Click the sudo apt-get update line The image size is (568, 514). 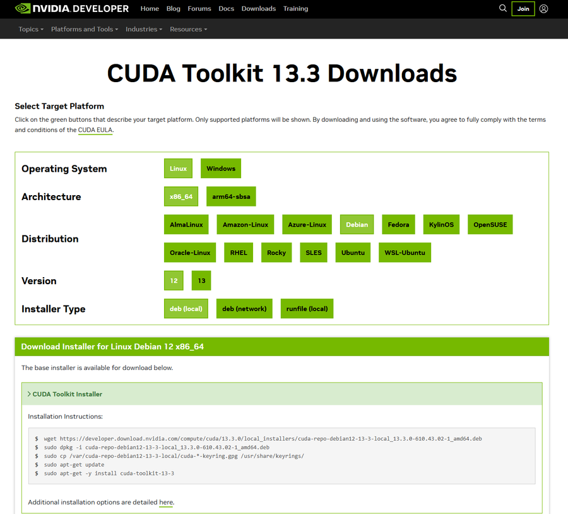[74, 465]
